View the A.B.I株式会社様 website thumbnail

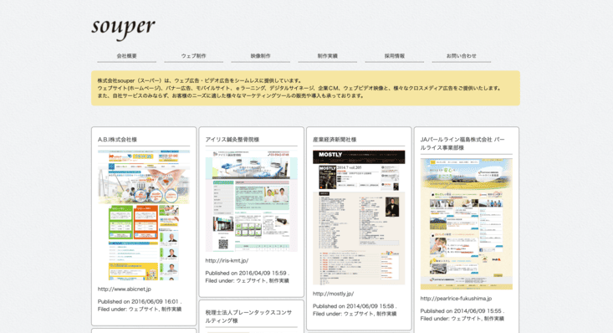pos(144,215)
